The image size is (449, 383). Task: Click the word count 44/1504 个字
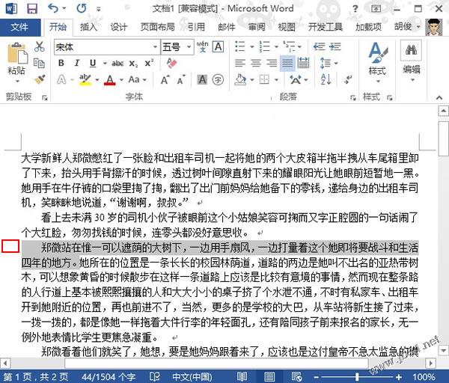coord(109,377)
